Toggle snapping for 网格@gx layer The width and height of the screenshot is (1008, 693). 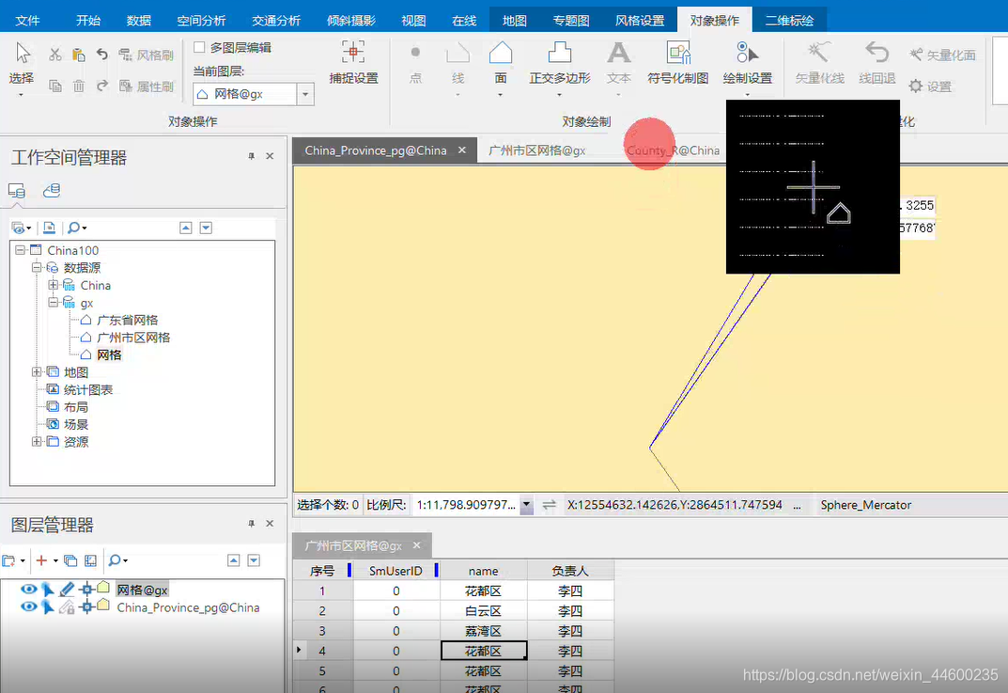[x=86, y=589]
